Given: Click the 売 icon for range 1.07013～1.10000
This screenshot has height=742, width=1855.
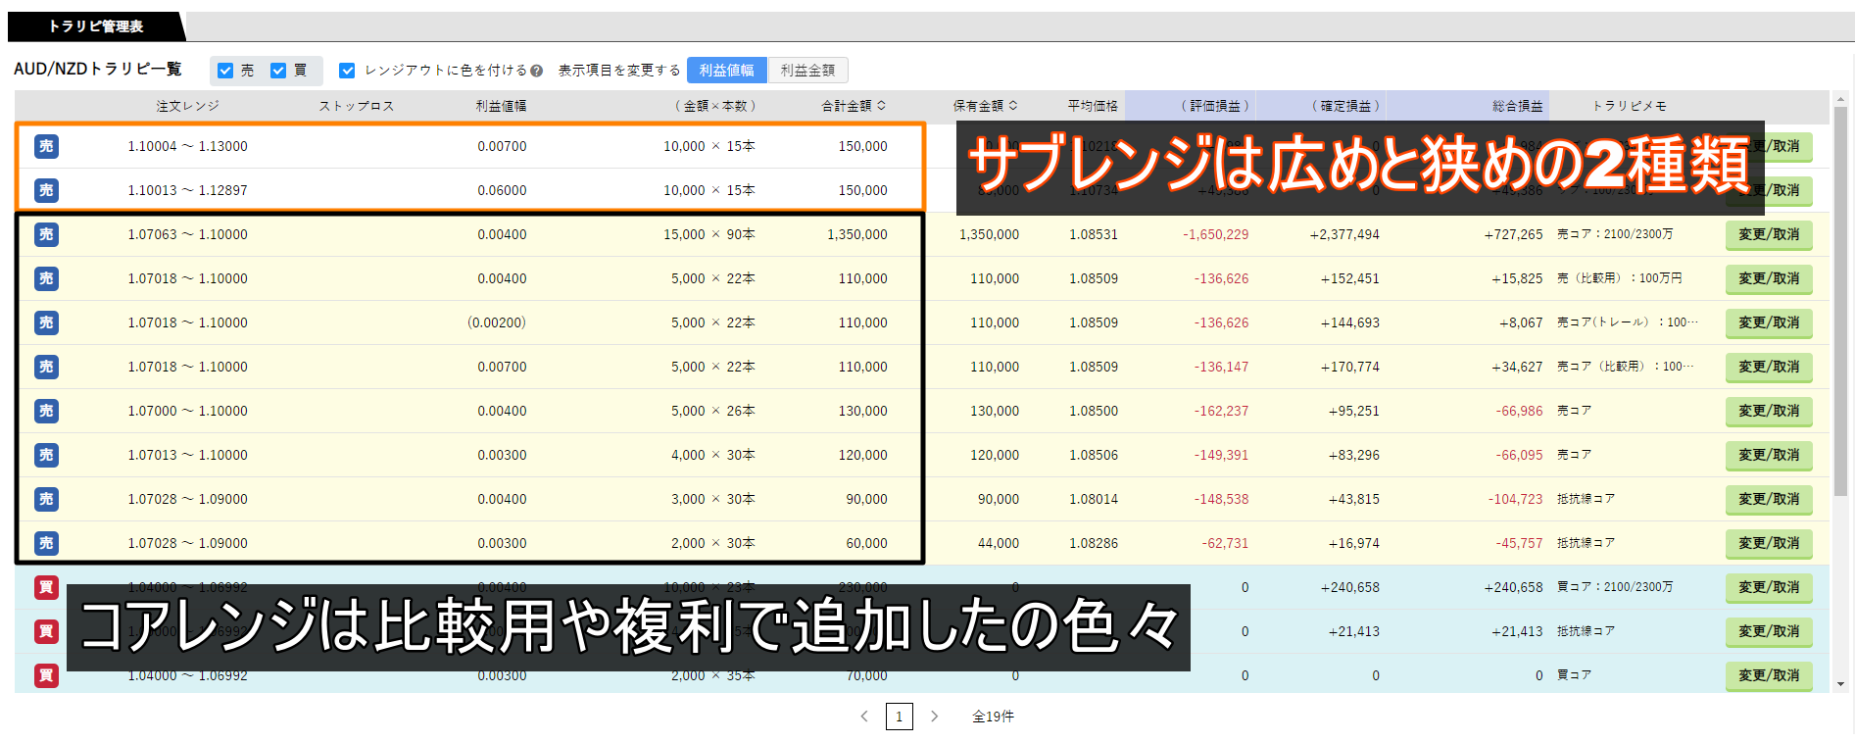Looking at the screenshot, I should (x=46, y=455).
